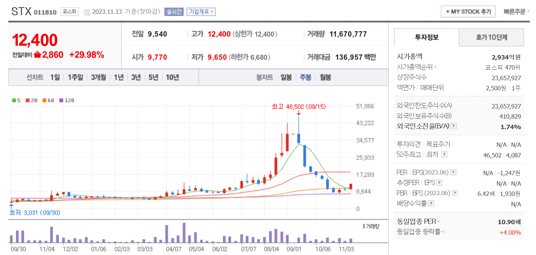Select 3개월 line chart period

coord(99,77)
